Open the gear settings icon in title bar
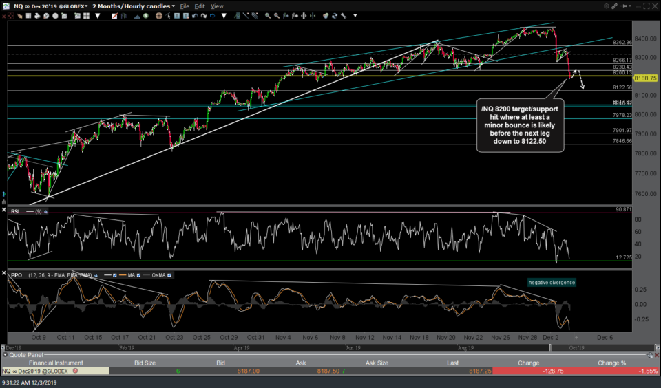The width and height of the screenshot is (661, 388). tap(606, 6)
